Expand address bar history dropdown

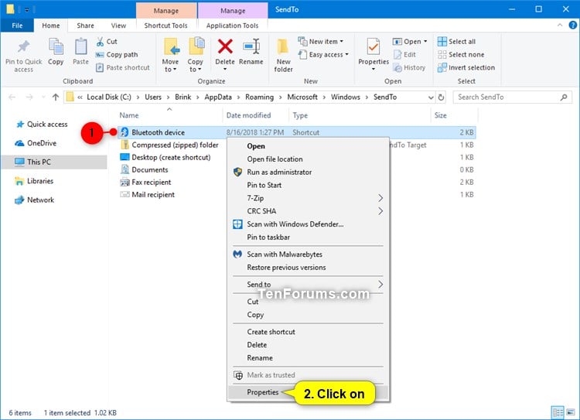click(431, 97)
